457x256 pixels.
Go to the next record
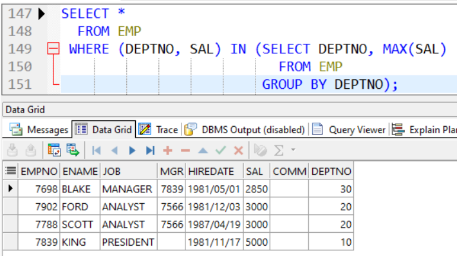[132, 151]
